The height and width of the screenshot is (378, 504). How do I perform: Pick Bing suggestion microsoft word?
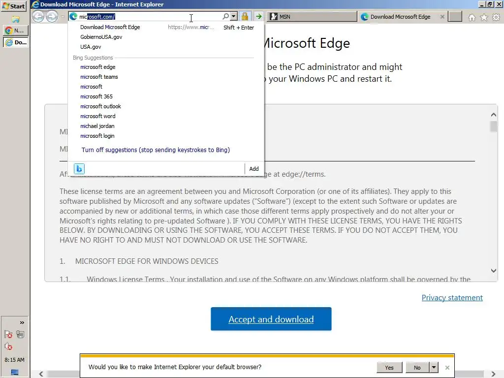pyautogui.click(x=167, y=116)
